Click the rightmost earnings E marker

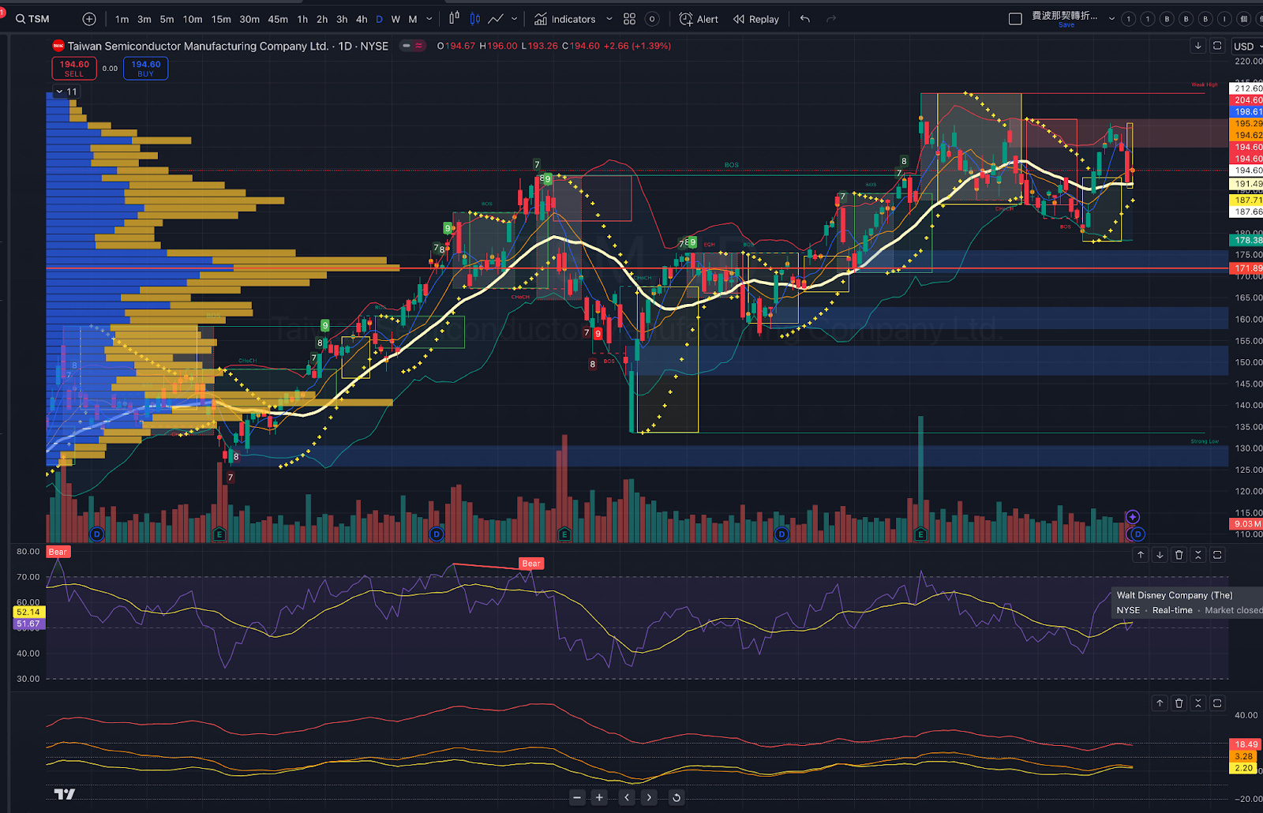920,534
